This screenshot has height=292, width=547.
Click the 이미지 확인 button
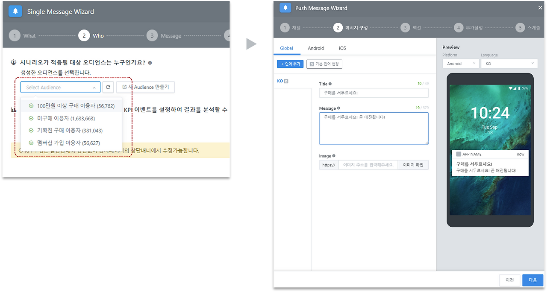click(x=413, y=165)
